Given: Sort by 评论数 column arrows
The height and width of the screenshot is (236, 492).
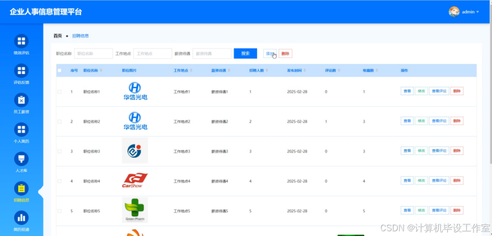Looking at the screenshot, I should tap(339, 71).
